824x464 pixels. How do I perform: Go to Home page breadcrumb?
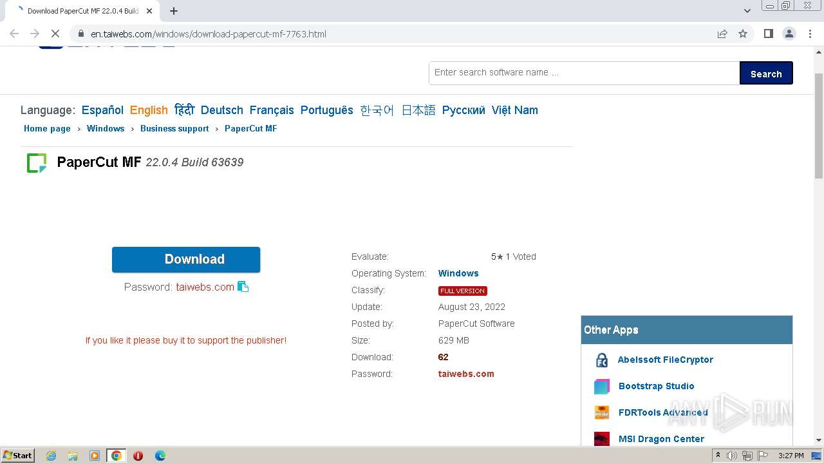point(47,128)
